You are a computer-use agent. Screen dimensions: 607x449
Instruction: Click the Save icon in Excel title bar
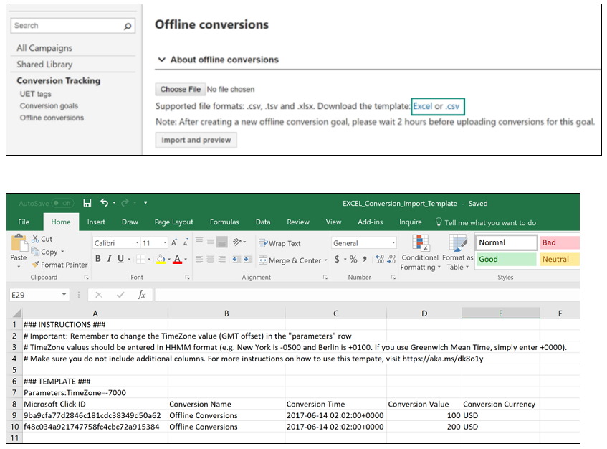point(87,203)
